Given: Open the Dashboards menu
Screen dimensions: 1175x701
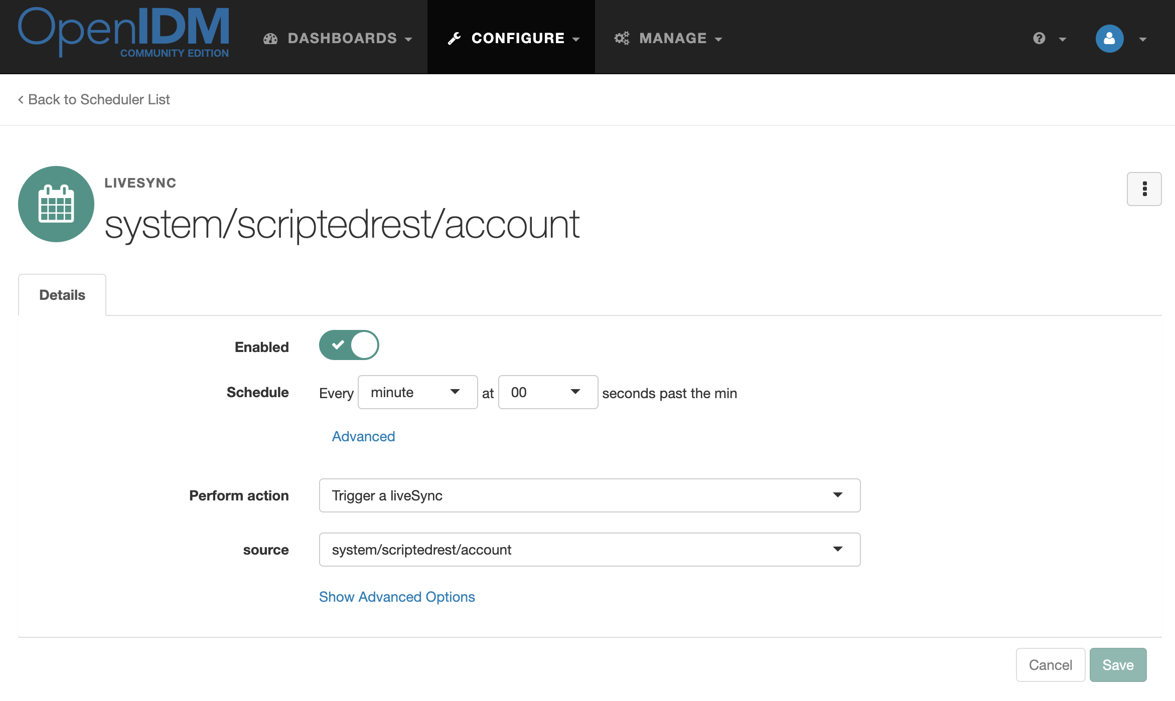Looking at the screenshot, I should point(342,39).
